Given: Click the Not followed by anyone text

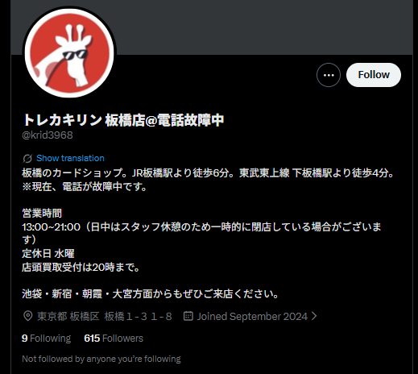Looking at the screenshot, I should coord(101,359).
